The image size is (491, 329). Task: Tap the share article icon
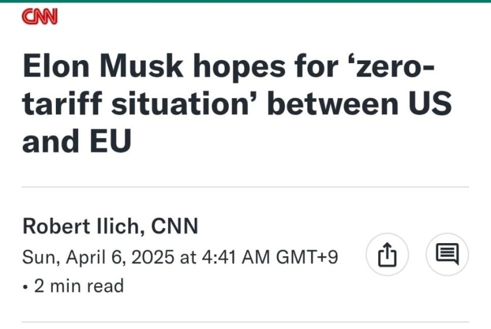(x=387, y=255)
